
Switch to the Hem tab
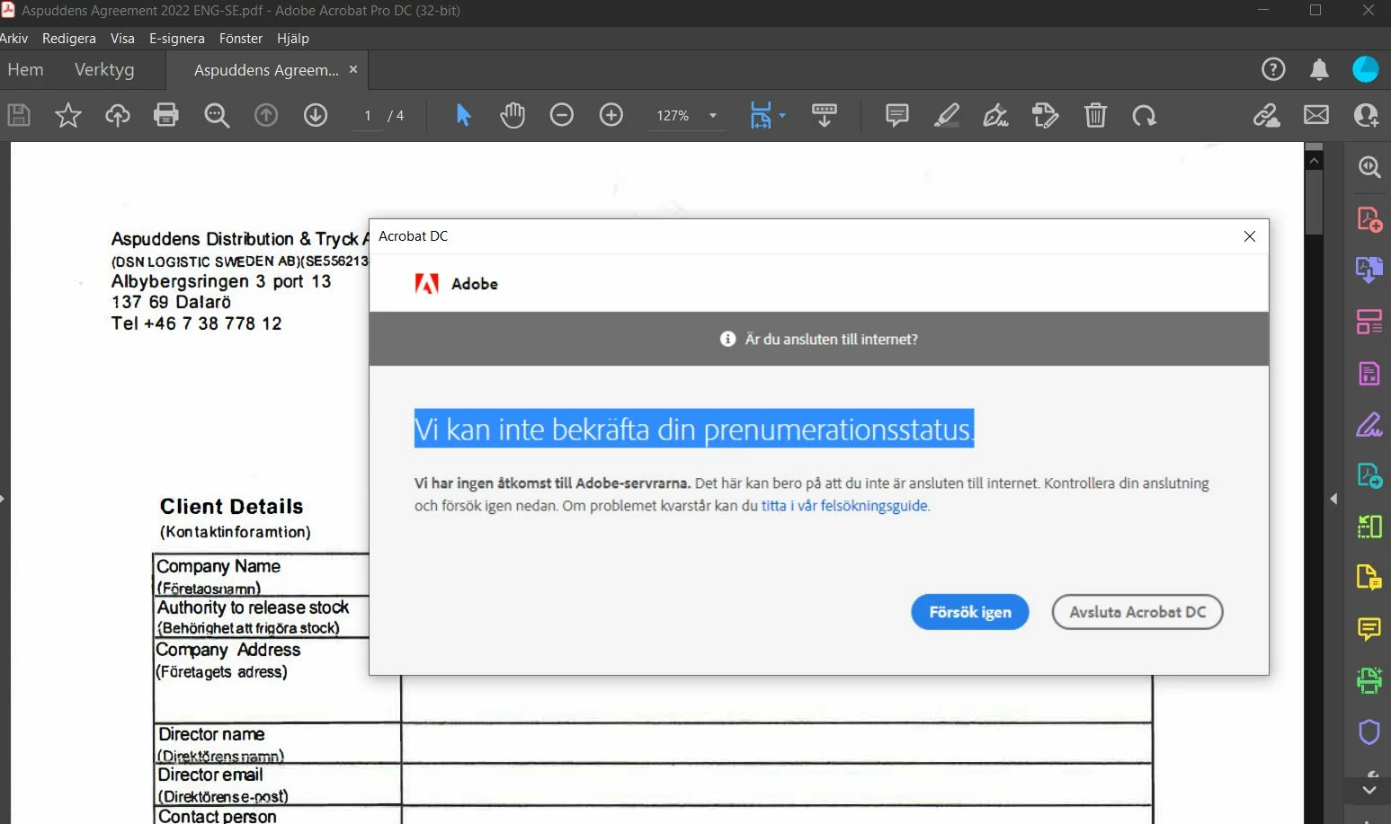tap(25, 69)
